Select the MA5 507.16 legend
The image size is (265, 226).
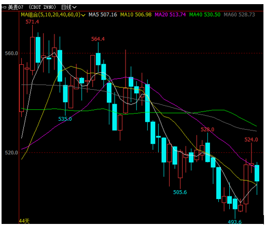point(103,15)
